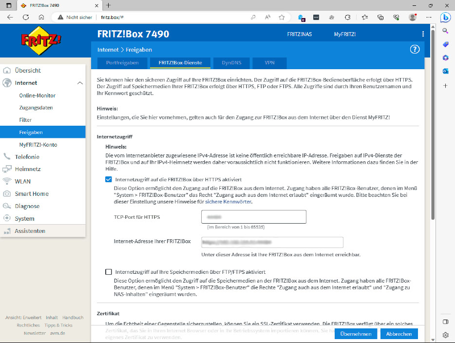Open MyFRITZ!-Konto submenu item
Screen dimensions: 455x343
click(x=38, y=145)
